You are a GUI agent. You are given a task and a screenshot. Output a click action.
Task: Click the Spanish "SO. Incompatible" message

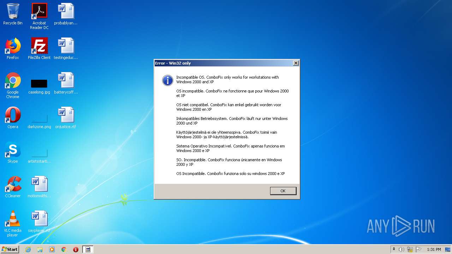click(229, 162)
